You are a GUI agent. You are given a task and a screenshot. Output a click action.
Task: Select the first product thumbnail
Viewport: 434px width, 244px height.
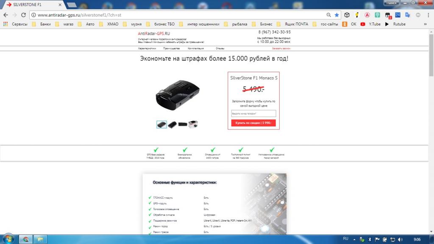tap(161, 124)
